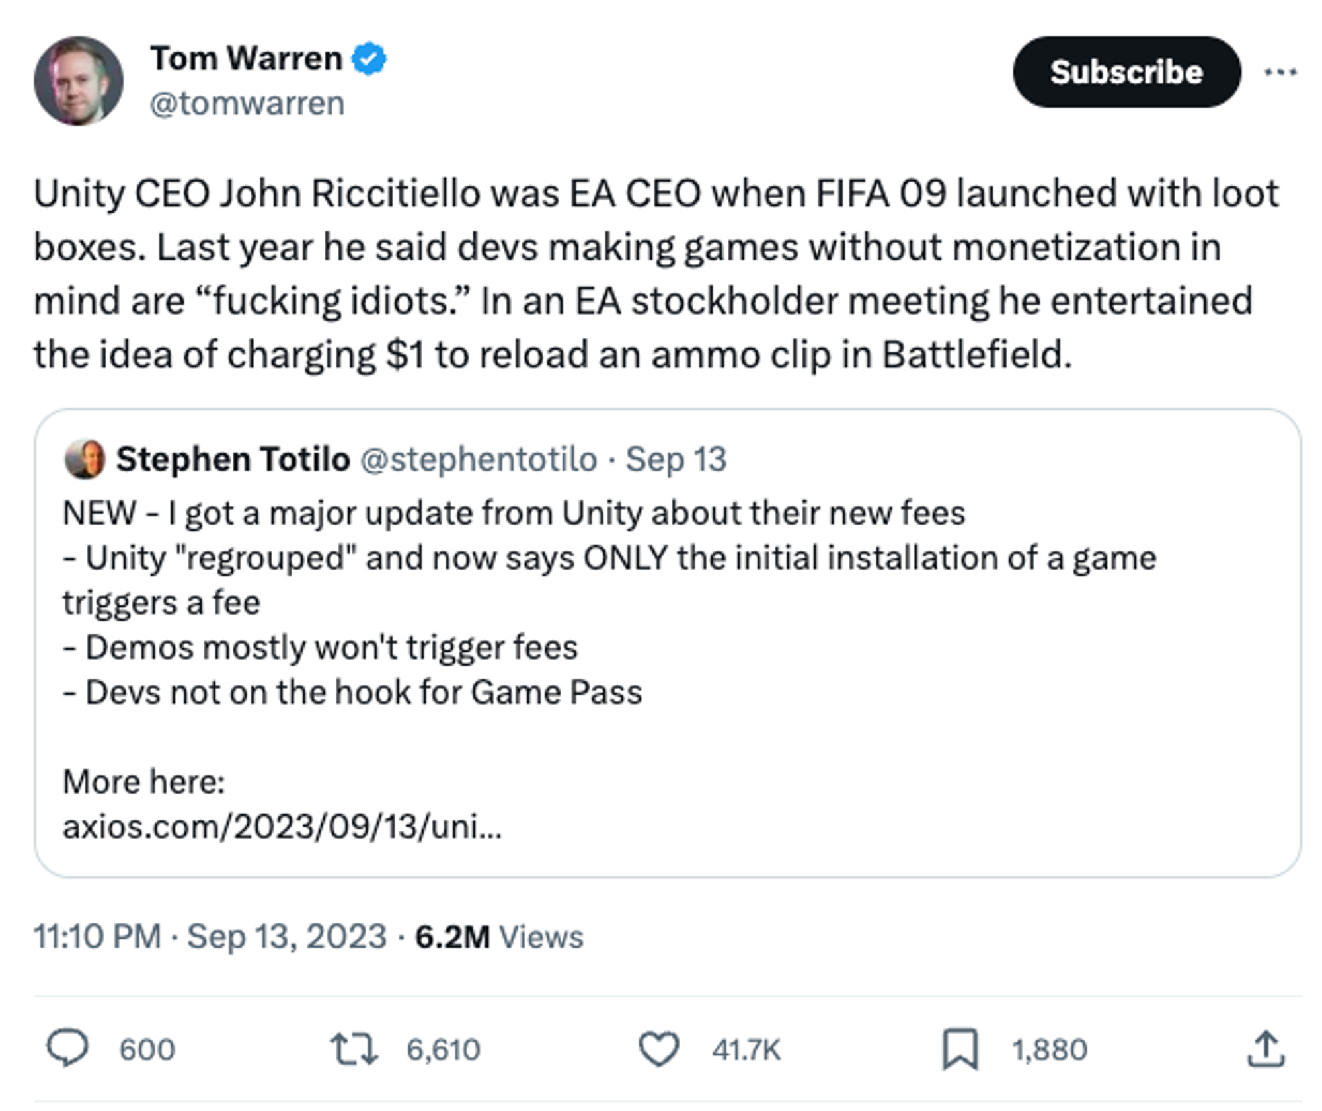Open the three-dot more options menu
Viewport: 1322px width, 1111px height.
point(1280,72)
